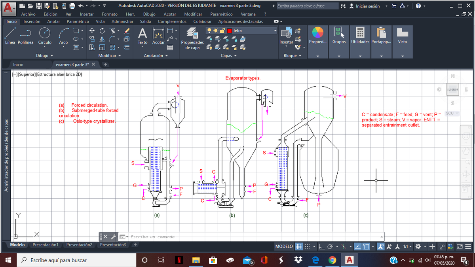Open the Archivo menu
The height and width of the screenshot is (267, 475).
pyautogui.click(x=28, y=14)
